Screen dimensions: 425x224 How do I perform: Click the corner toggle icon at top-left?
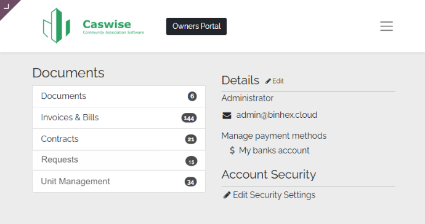[x=7, y=6]
